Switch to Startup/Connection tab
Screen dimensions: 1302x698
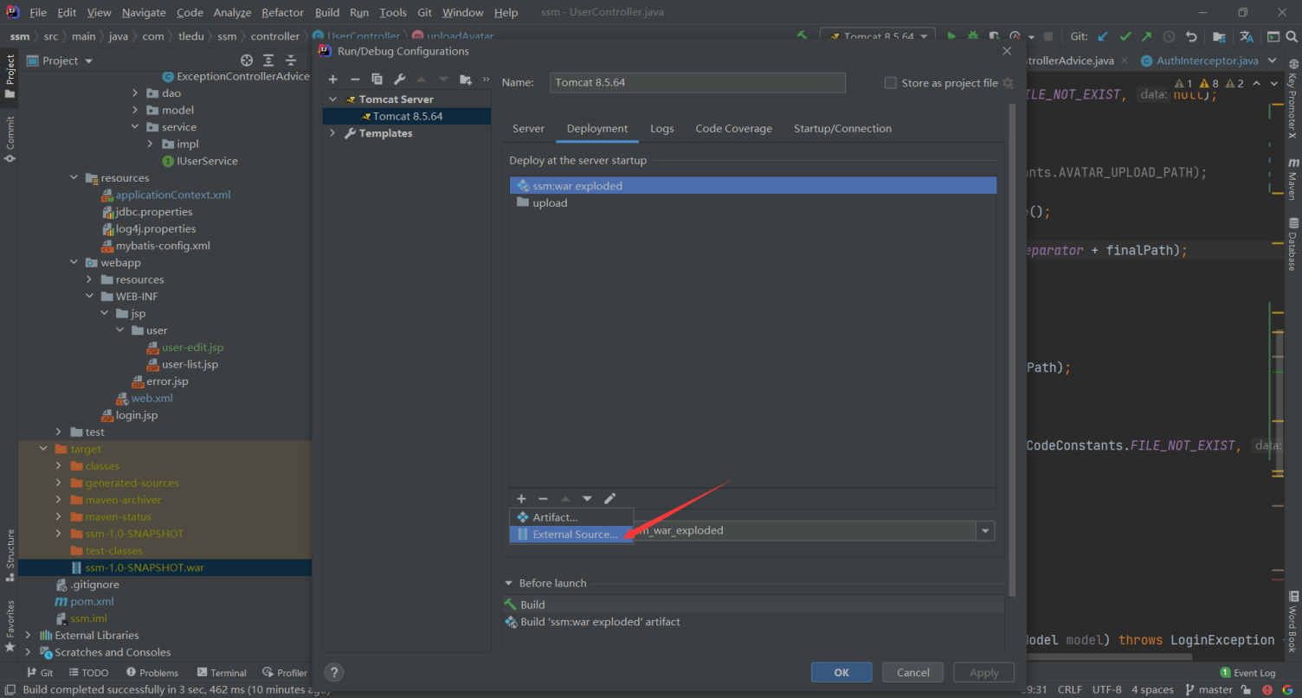click(x=842, y=129)
